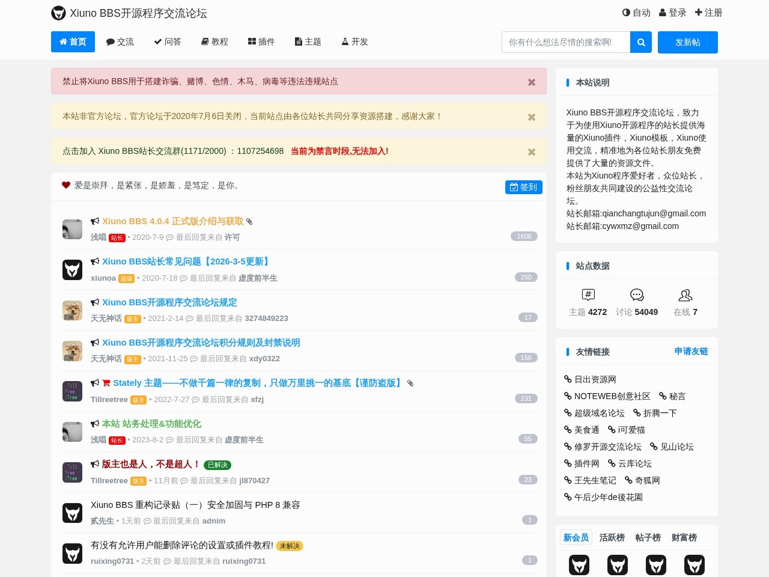Click last replier 虚度前半生 on 常见问题 post
Screen dimensions: 769x577
point(258,278)
